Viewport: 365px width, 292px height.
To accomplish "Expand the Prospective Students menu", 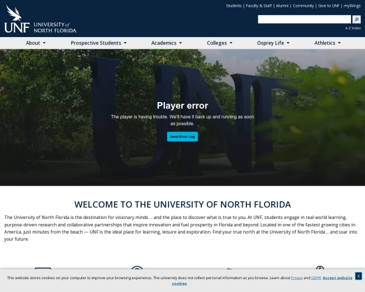I will (x=99, y=43).
